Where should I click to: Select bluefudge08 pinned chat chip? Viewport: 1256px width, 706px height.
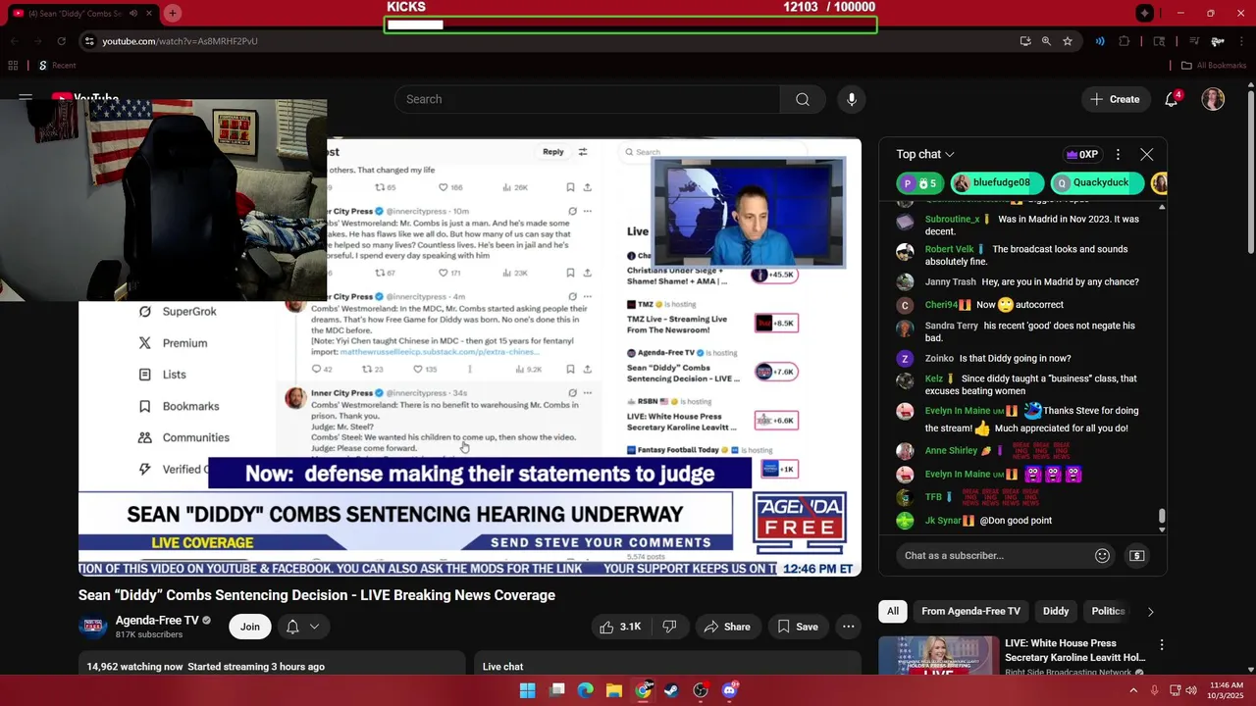(x=997, y=182)
